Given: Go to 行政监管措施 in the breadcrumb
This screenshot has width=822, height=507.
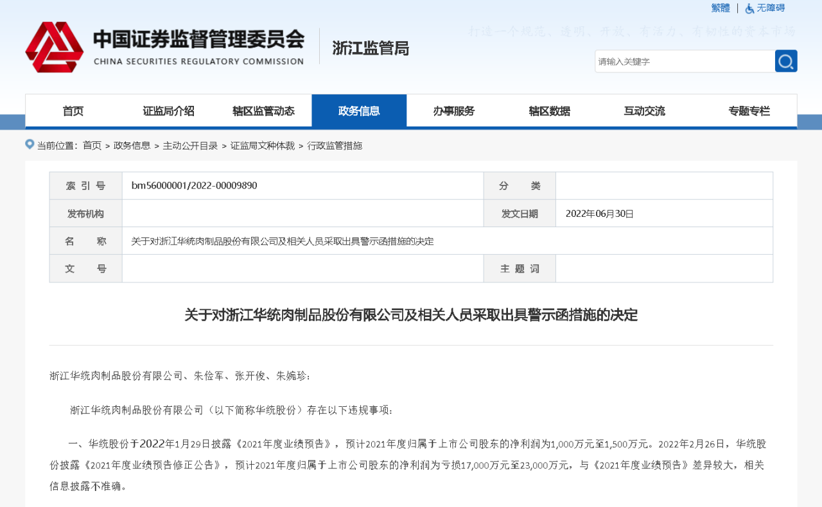Looking at the screenshot, I should click(x=335, y=146).
